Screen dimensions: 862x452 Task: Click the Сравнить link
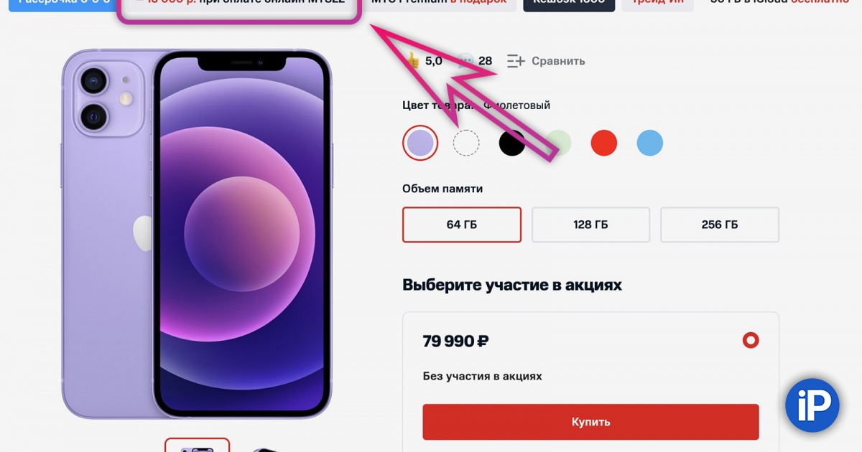click(x=558, y=61)
